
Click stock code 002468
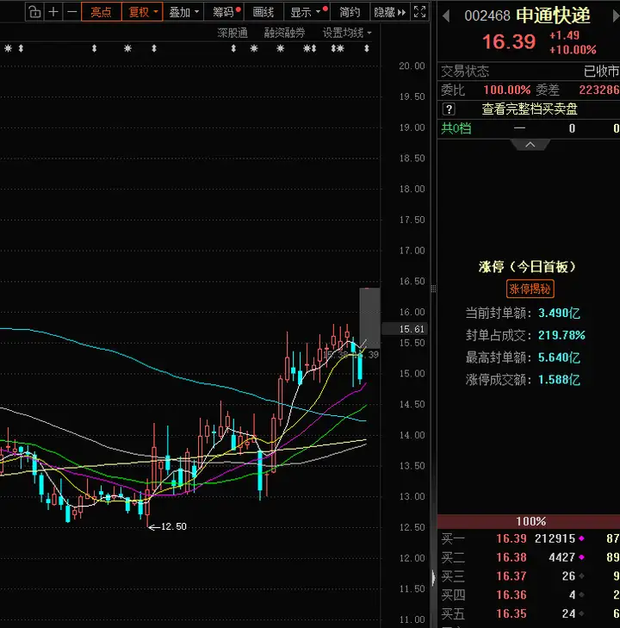click(x=487, y=16)
